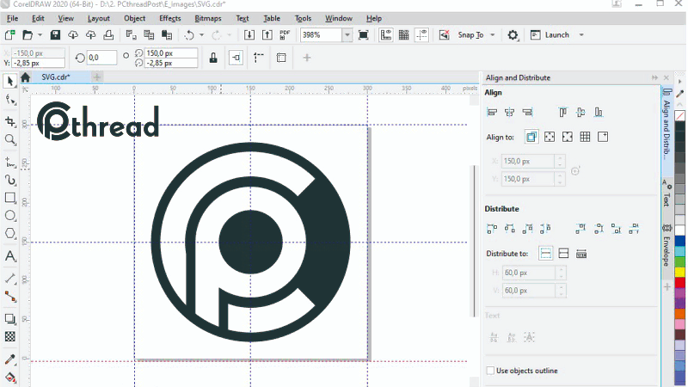
Task: Pick the orange color swatch
Action: point(680,314)
